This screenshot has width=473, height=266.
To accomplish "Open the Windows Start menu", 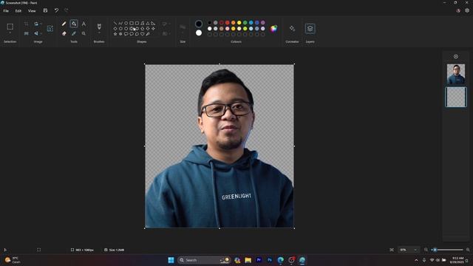I will coord(171,260).
